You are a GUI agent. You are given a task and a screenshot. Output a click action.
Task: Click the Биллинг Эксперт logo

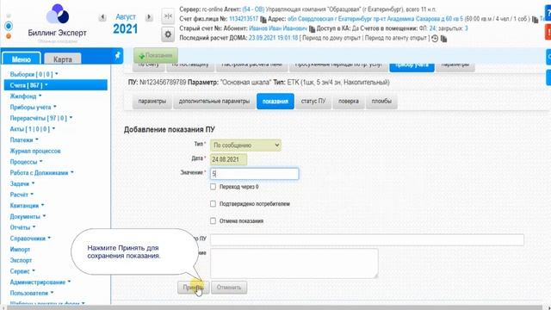coord(58,22)
